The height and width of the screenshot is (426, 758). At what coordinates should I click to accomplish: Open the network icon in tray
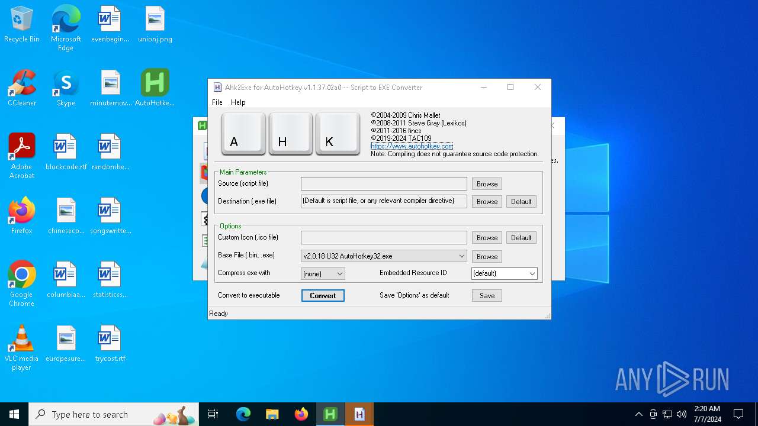click(667, 414)
